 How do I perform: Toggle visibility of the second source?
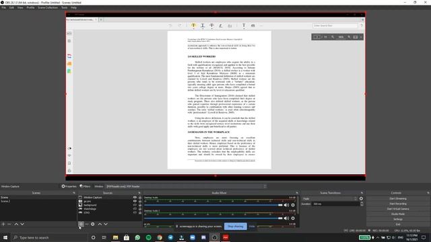pos(135,201)
